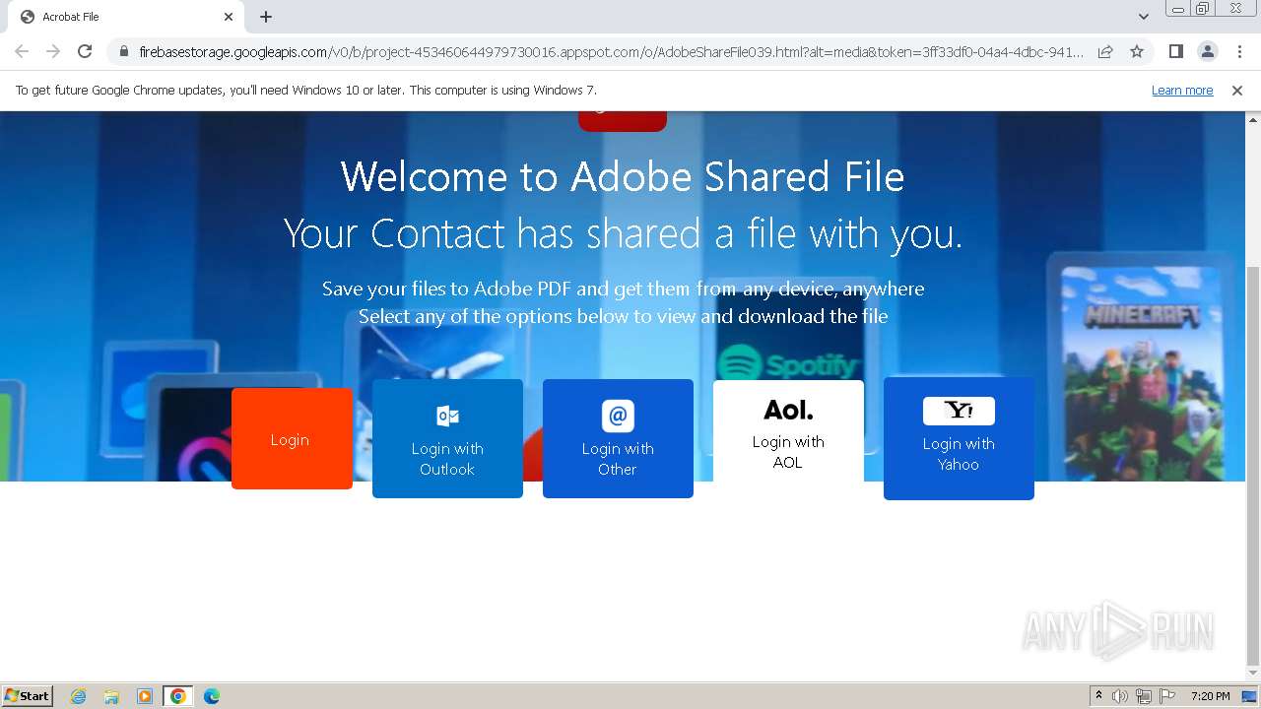
Task: Open Windows Media Player in taskbar
Action: tap(145, 696)
